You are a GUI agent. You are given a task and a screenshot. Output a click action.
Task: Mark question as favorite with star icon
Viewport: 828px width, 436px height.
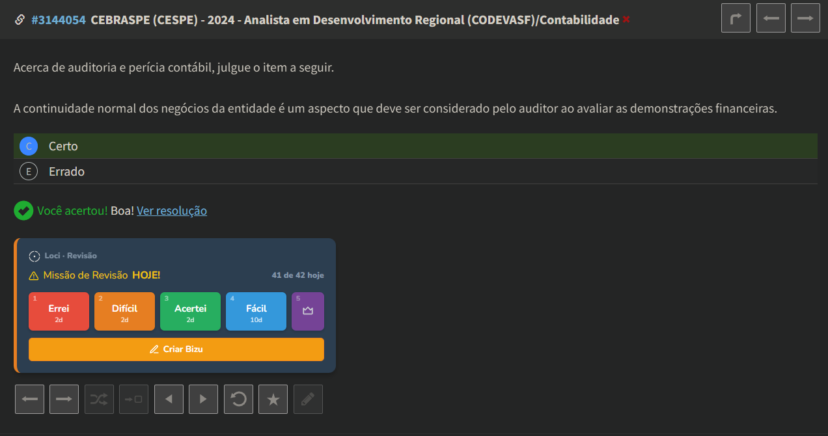(x=273, y=399)
